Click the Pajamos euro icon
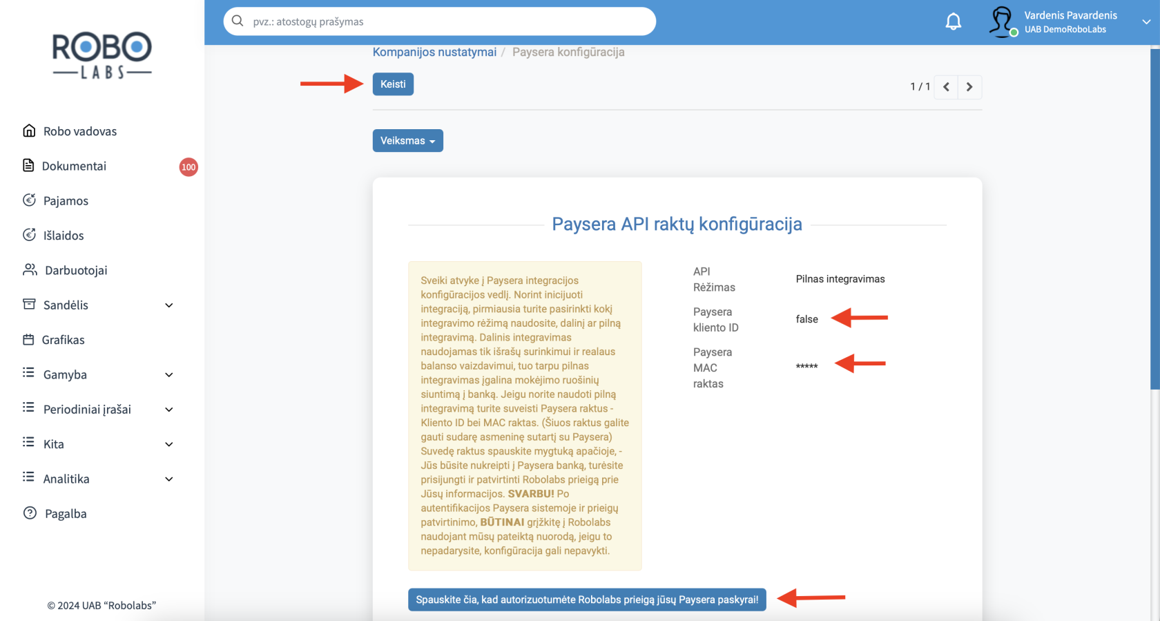 (29, 200)
